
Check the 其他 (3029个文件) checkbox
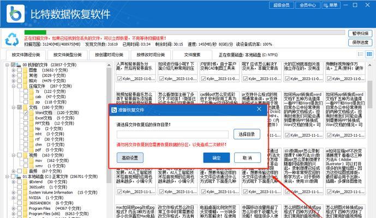click(20, 75)
